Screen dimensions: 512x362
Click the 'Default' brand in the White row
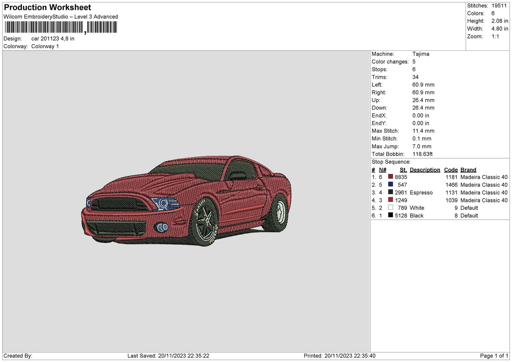click(x=469, y=207)
